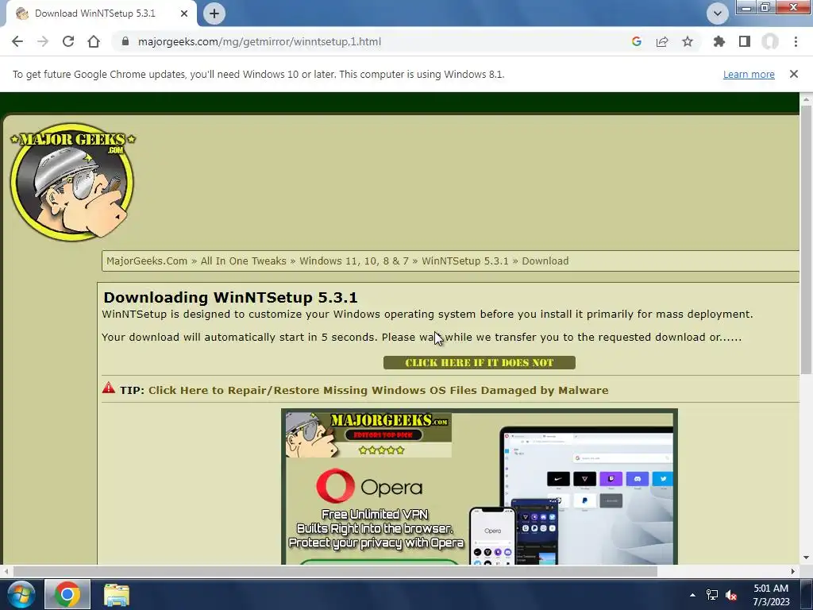Viewport: 813px width, 610px height.
Task: View site security lock information
Action: tap(125, 41)
